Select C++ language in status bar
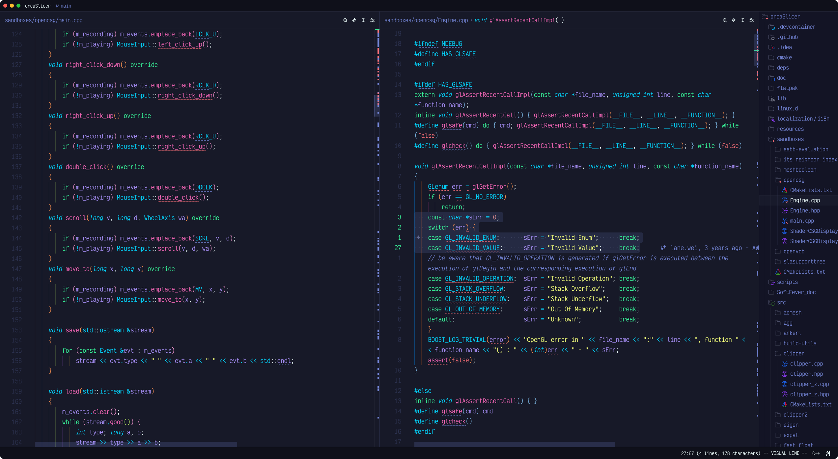Screen dimensions: 838x459 pos(816,453)
